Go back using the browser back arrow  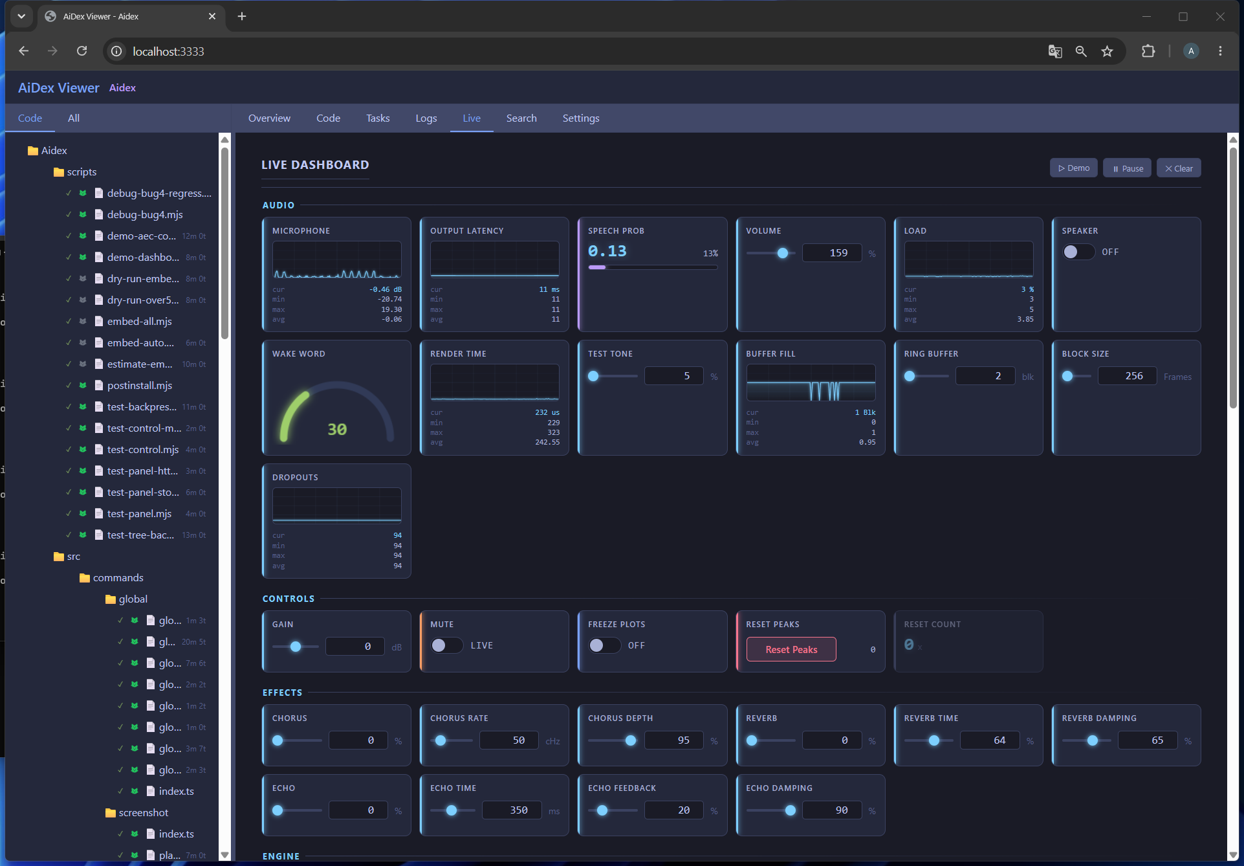24,51
